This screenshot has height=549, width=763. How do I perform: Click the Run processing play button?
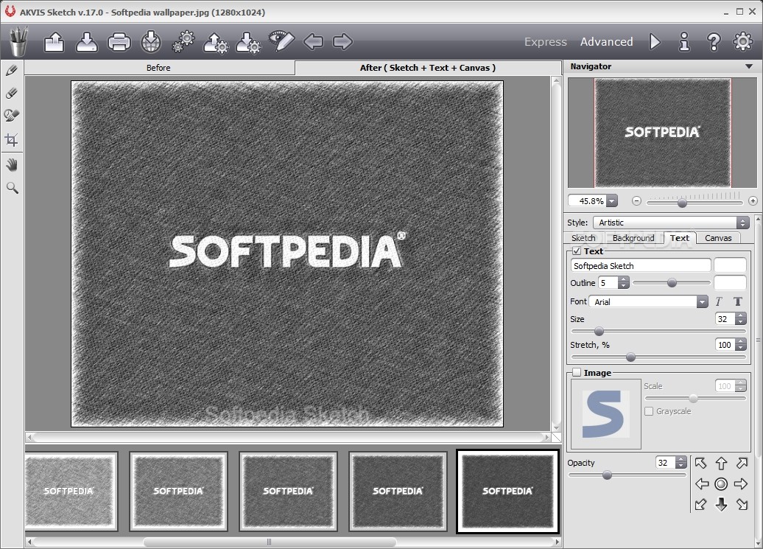655,42
